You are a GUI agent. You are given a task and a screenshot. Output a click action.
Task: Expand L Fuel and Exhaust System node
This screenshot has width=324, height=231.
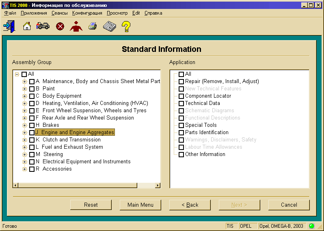pyautogui.click(x=25, y=147)
